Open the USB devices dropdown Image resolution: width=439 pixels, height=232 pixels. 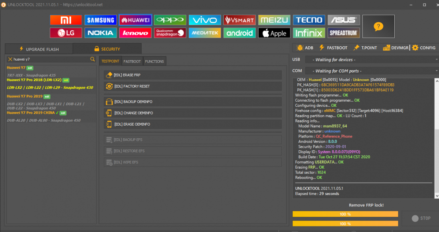(371, 59)
